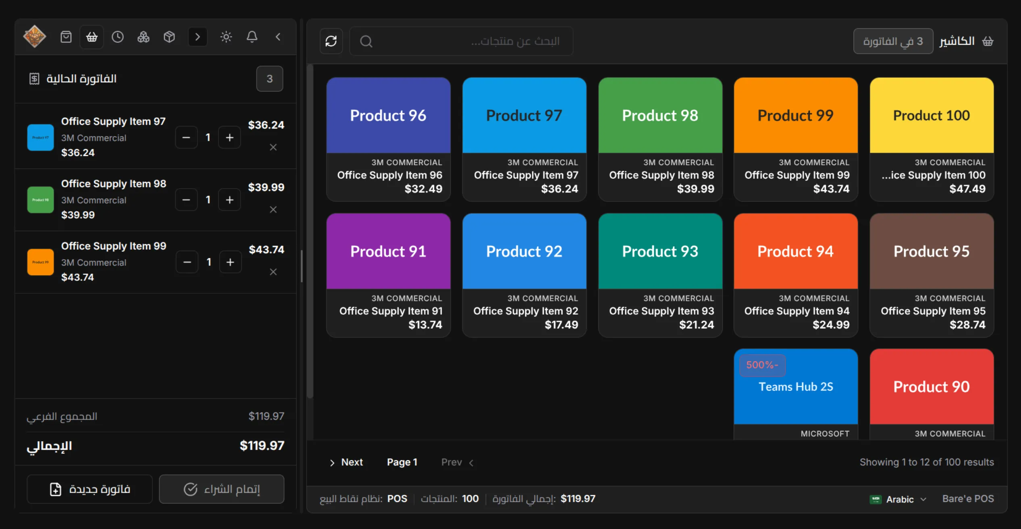The height and width of the screenshot is (529, 1021).
Task: Select the Product 91 purple card
Action: pos(388,275)
